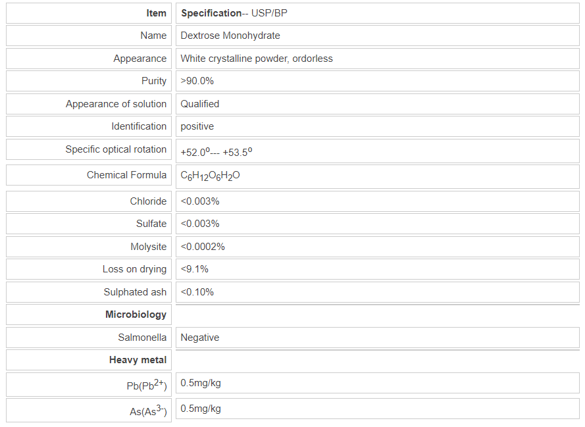This screenshot has height=427, width=585.
Task: Click the Identification label cell
Action: pyautogui.click(x=139, y=126)
